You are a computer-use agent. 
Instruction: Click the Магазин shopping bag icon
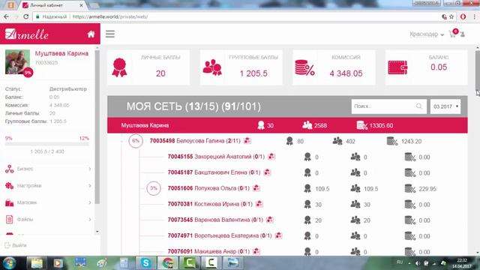[x=10, y=202]
